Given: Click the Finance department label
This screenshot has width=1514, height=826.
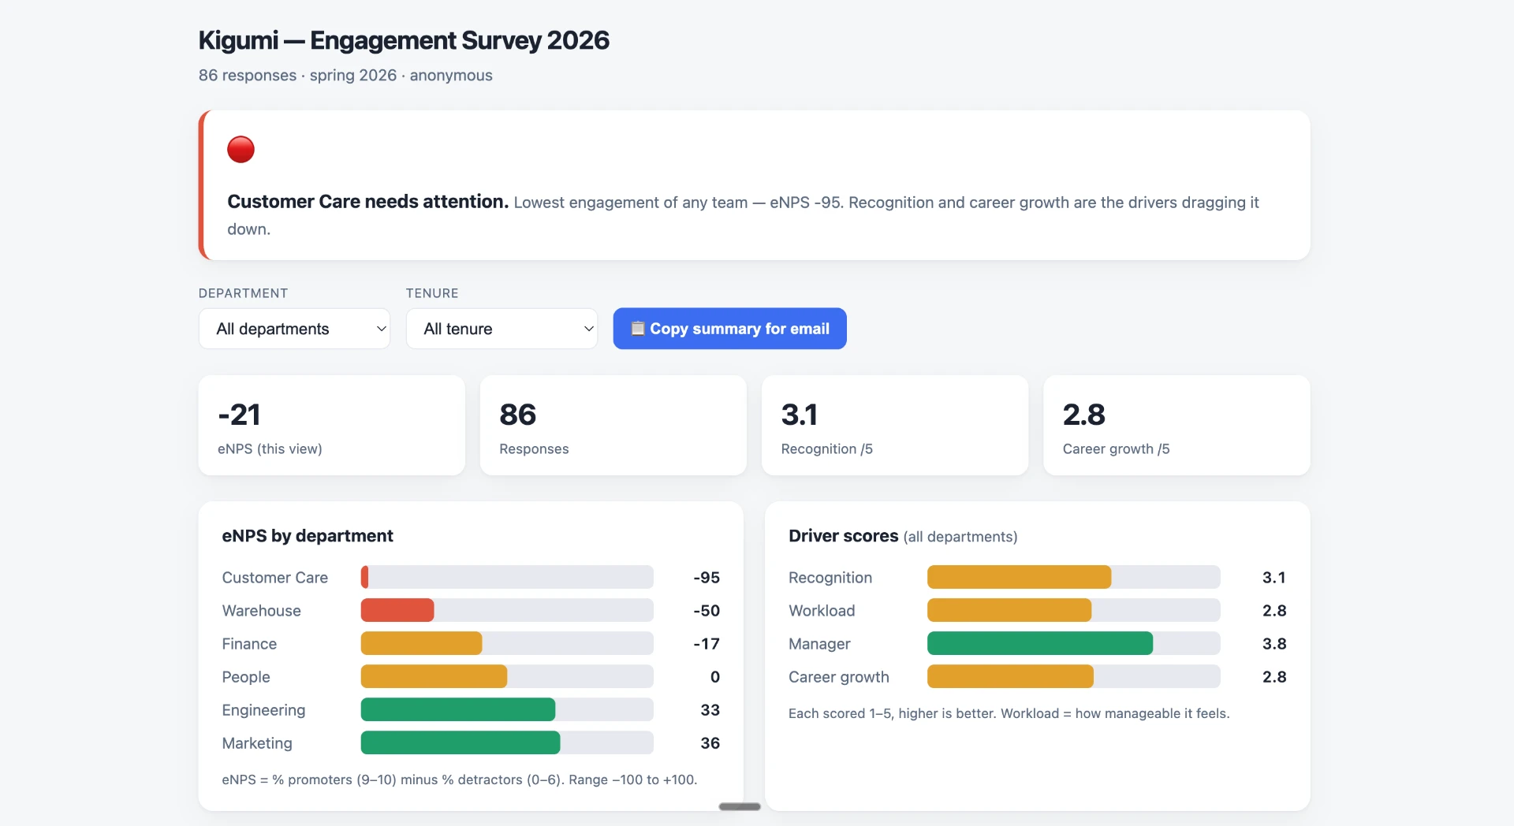Looking at the screenshot, I should click(249, 644).
